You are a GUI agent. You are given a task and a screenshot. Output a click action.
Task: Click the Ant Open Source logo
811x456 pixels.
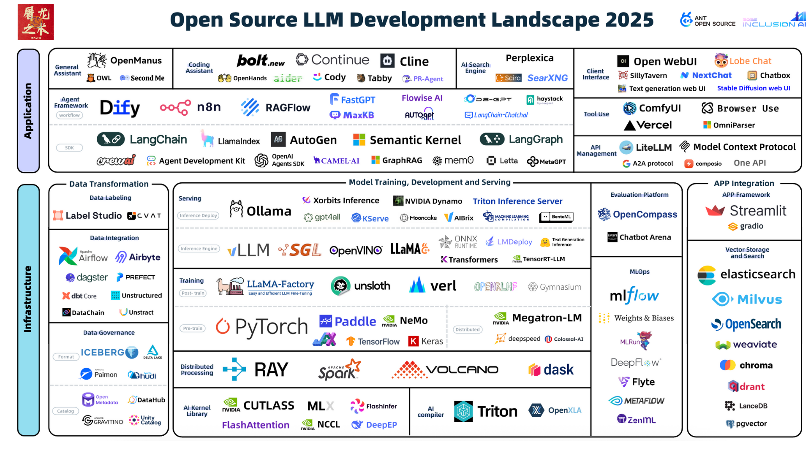tap(708, 20)
